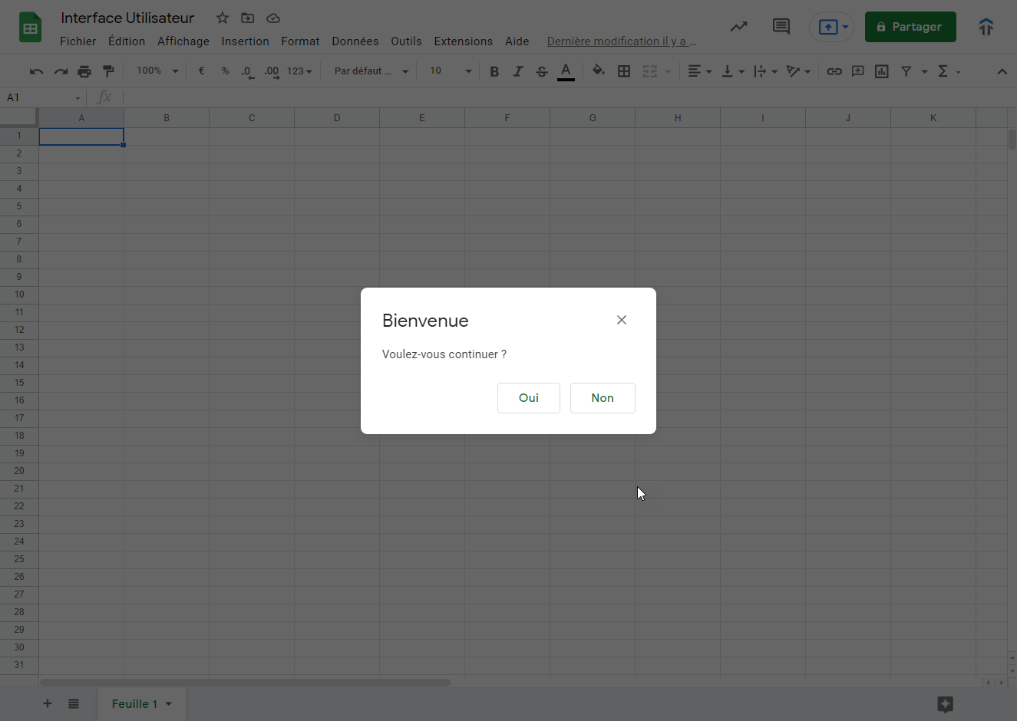Star the Interface Utilisateur document

(x=223, y=18)
